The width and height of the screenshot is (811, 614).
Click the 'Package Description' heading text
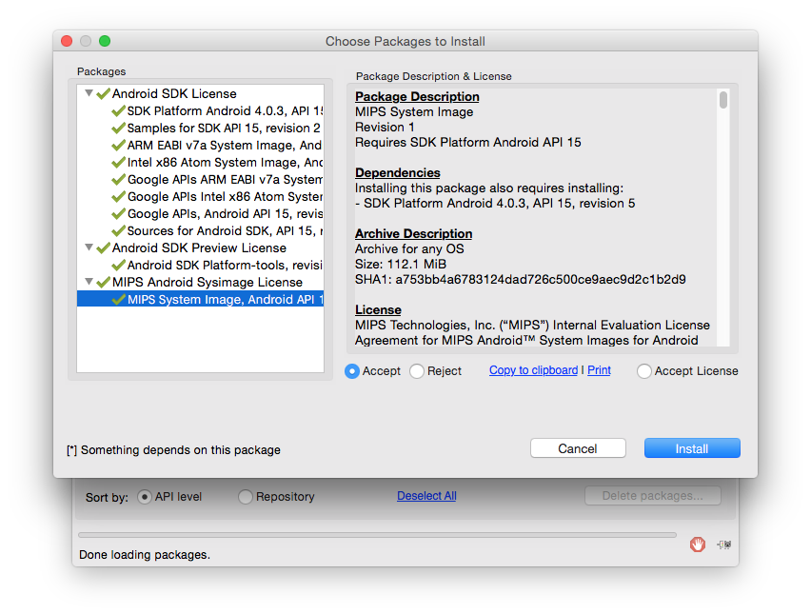(417, 97)
